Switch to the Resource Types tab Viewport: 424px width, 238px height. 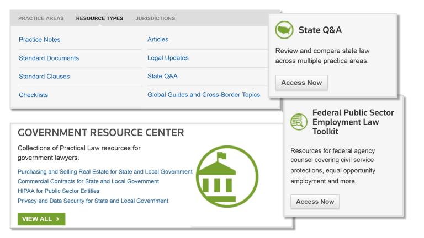(99, 18)
